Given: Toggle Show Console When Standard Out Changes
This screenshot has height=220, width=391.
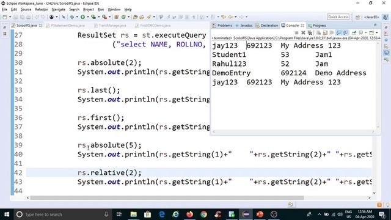Looking at the screenshot, I should 338,32.
